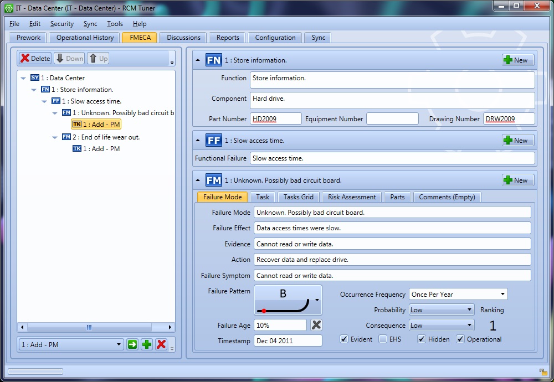Uncheck the Evident checkbox
The image size is (554, 382).
pyautogui.click(x=344, y=339)
